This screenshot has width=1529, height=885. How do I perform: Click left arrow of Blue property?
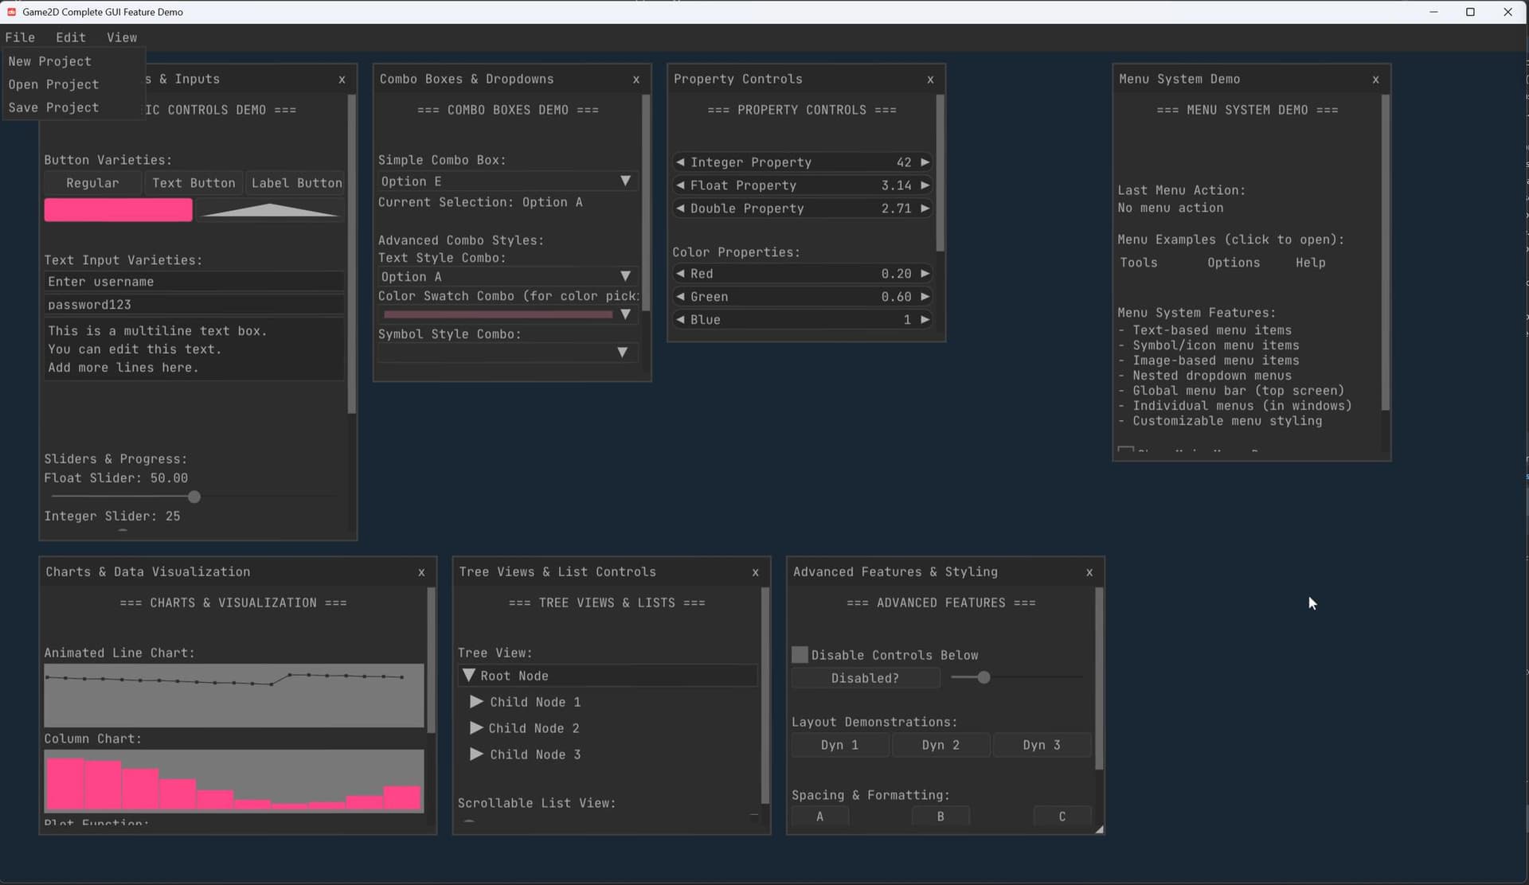coord(680,320)
